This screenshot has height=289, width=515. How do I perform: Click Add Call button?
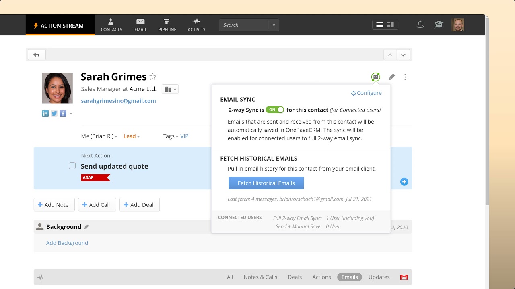click(x=97, y=205)
